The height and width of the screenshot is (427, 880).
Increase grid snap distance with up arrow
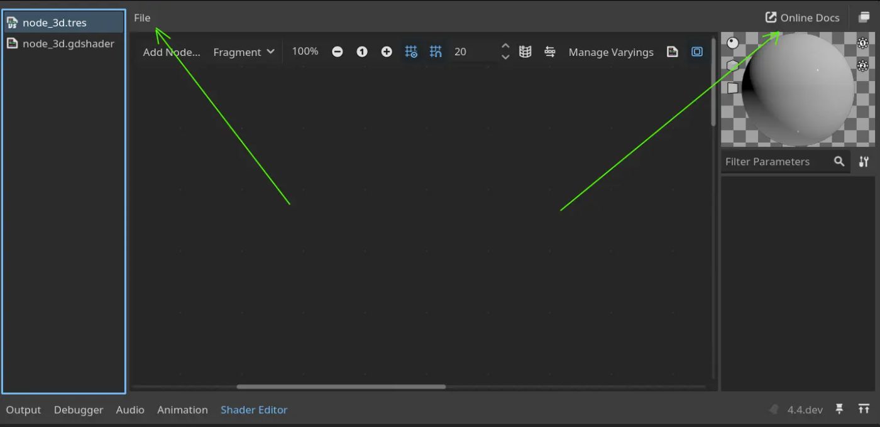click(505, 46)
